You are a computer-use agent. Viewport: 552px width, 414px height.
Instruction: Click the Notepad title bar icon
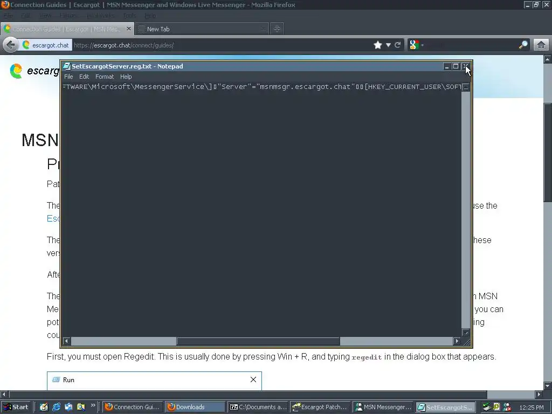click(66, 66)
